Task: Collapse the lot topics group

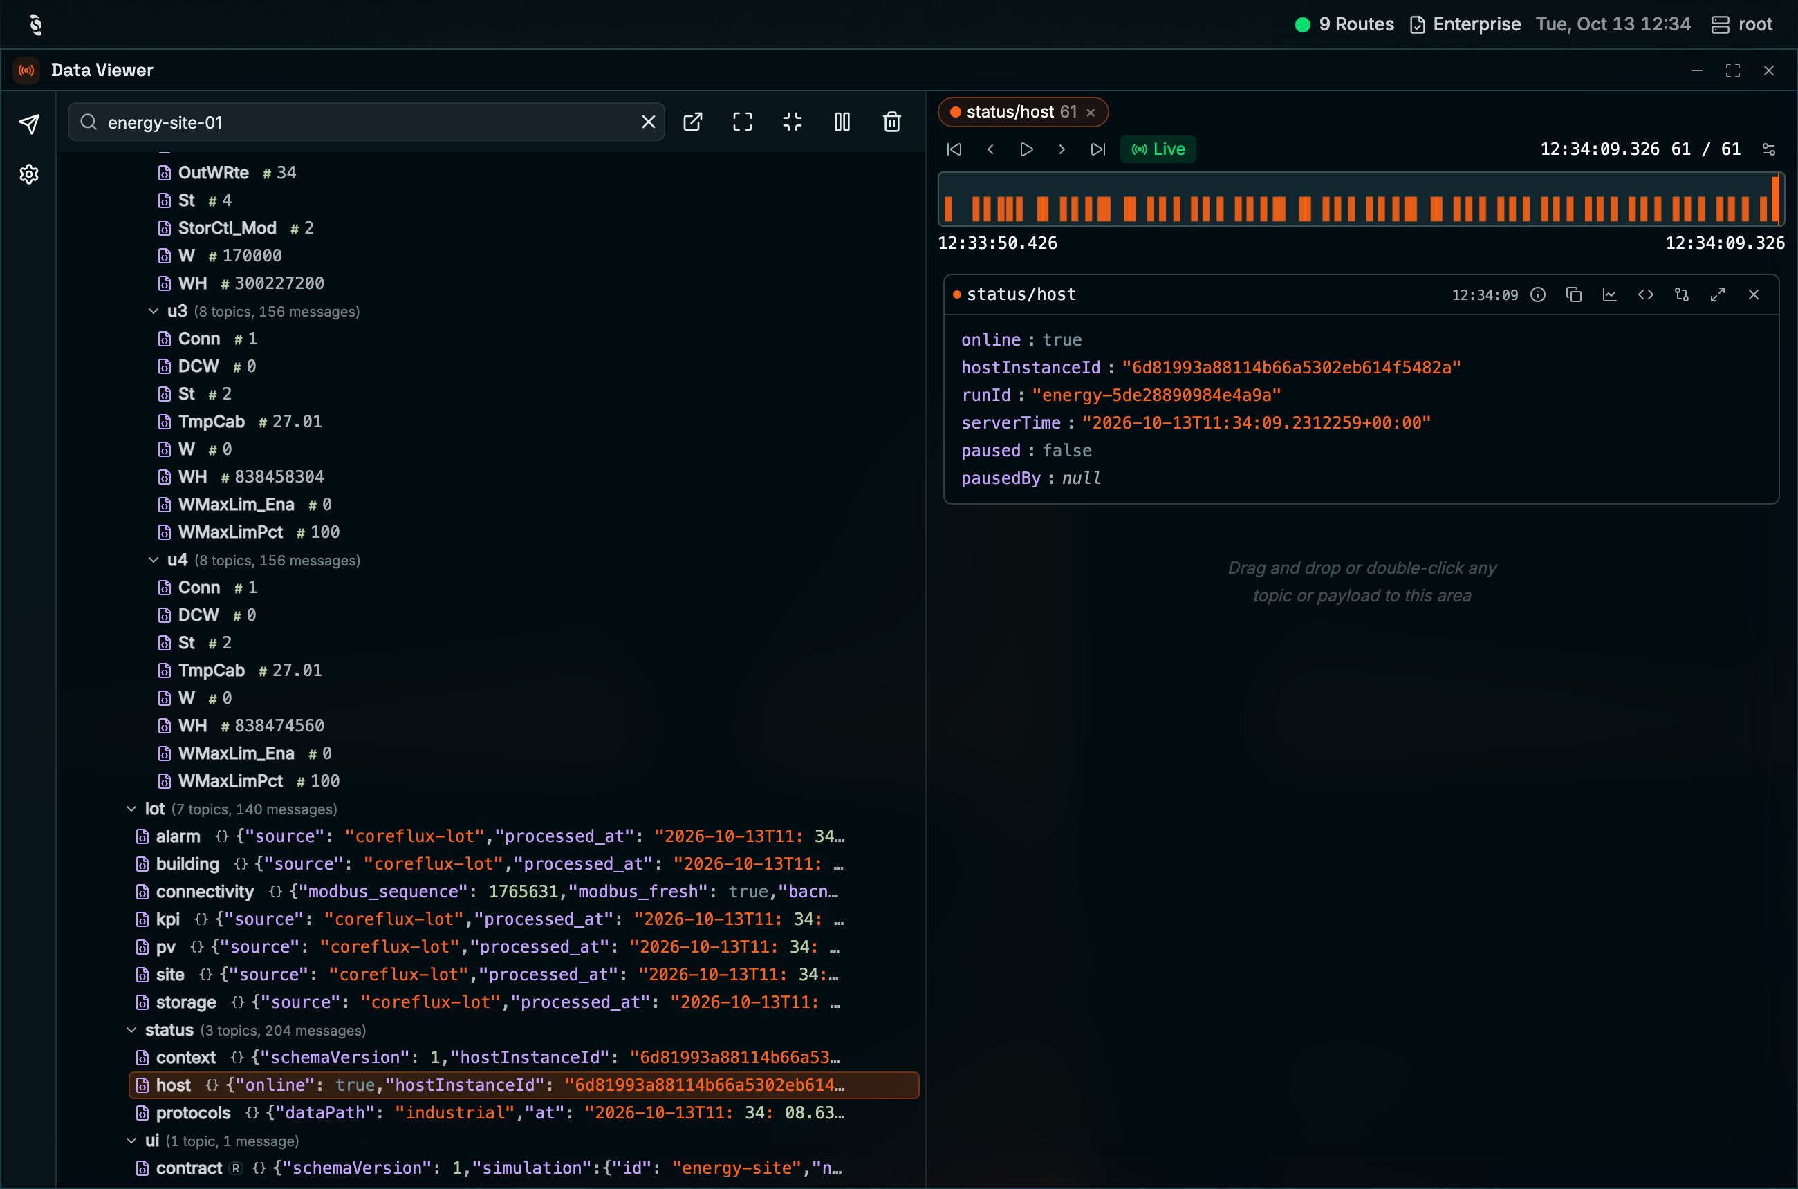Action: click(131, 809)
